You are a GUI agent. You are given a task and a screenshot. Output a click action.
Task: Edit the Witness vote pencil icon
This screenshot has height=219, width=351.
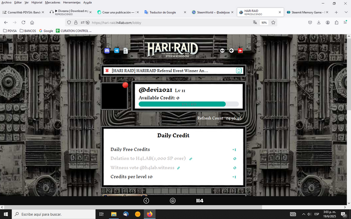pos(179,168)
